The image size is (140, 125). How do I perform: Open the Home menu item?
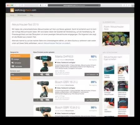[12, 15]
